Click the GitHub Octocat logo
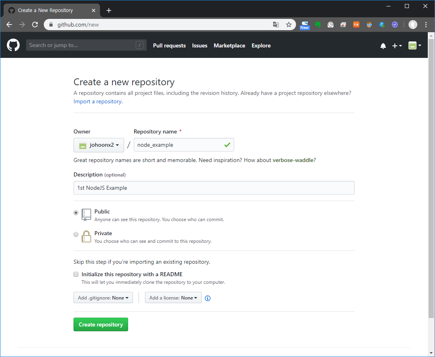Viewport: 435px width, 357px height. [x=13, y=45]
